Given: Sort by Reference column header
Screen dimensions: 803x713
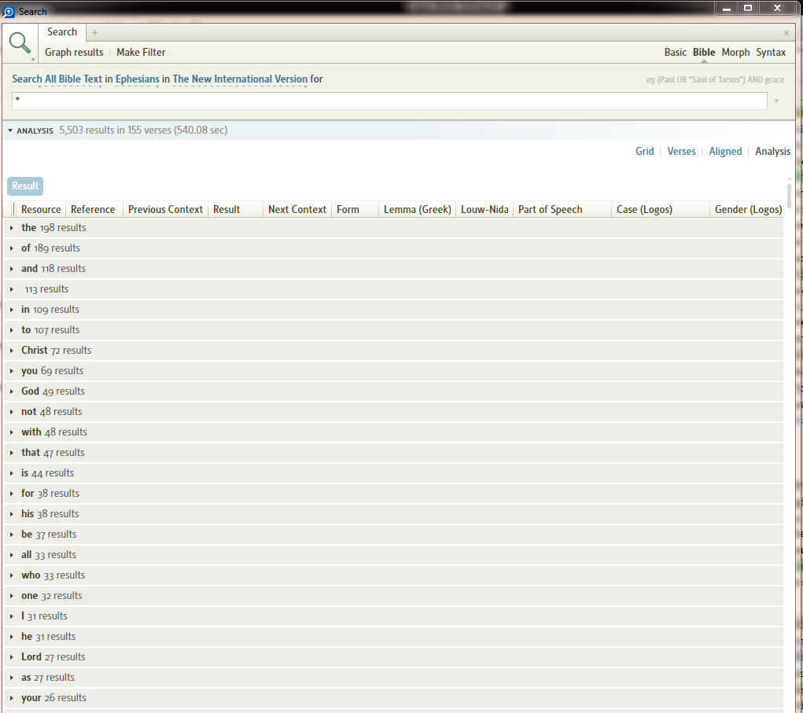Looking at the screenshot, I should click(93, 209).
